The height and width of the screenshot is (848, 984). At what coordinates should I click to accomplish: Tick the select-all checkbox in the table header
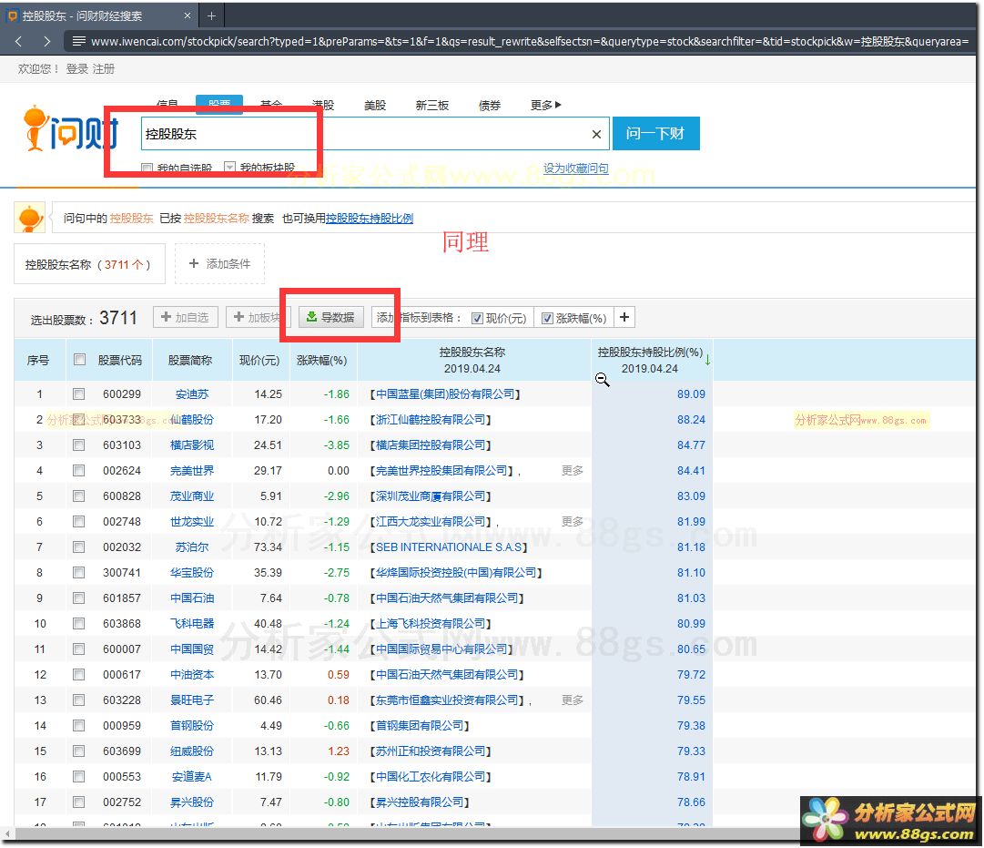coord(79,359)
